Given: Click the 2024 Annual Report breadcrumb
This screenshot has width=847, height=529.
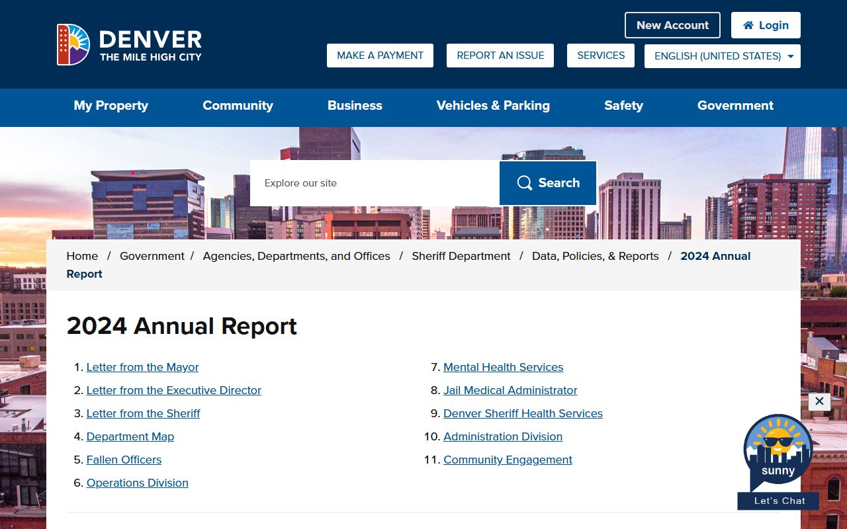Looking at the screenshot, I should tap(408, 264).
